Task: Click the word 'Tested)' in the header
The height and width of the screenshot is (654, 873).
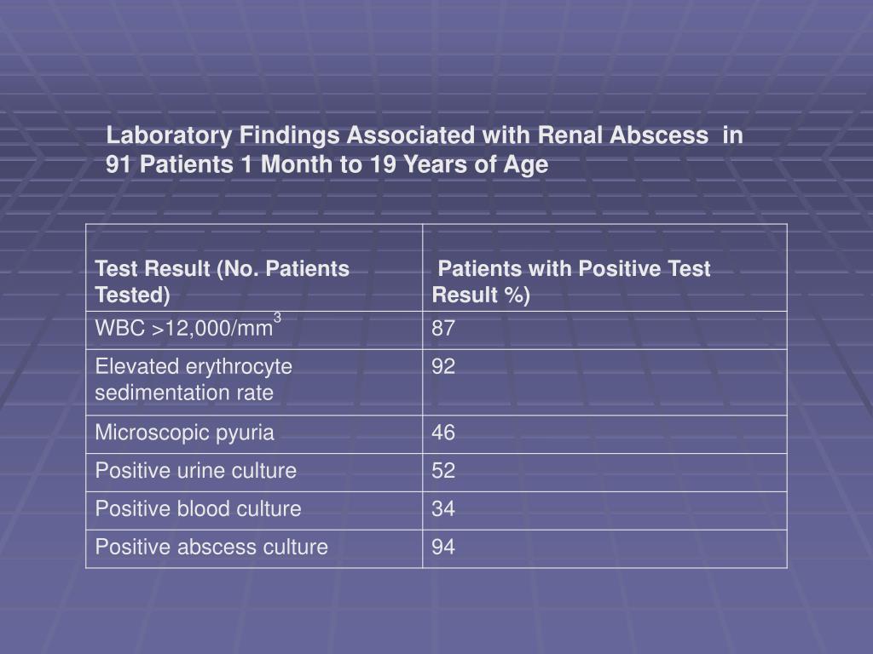Action: 132,295
